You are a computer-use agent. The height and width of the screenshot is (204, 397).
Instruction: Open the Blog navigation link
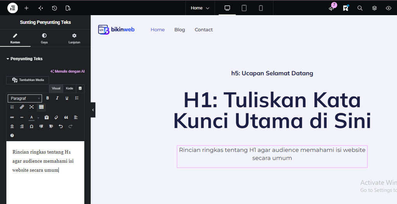pos(180,29)
